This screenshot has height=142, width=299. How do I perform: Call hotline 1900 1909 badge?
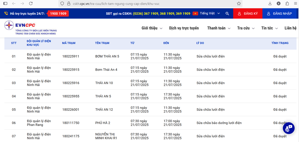pos(58,14)
